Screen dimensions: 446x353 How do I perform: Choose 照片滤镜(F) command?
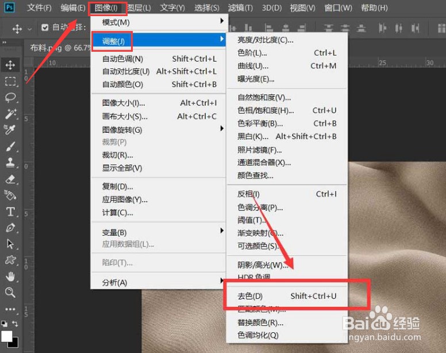pos(287,149)
